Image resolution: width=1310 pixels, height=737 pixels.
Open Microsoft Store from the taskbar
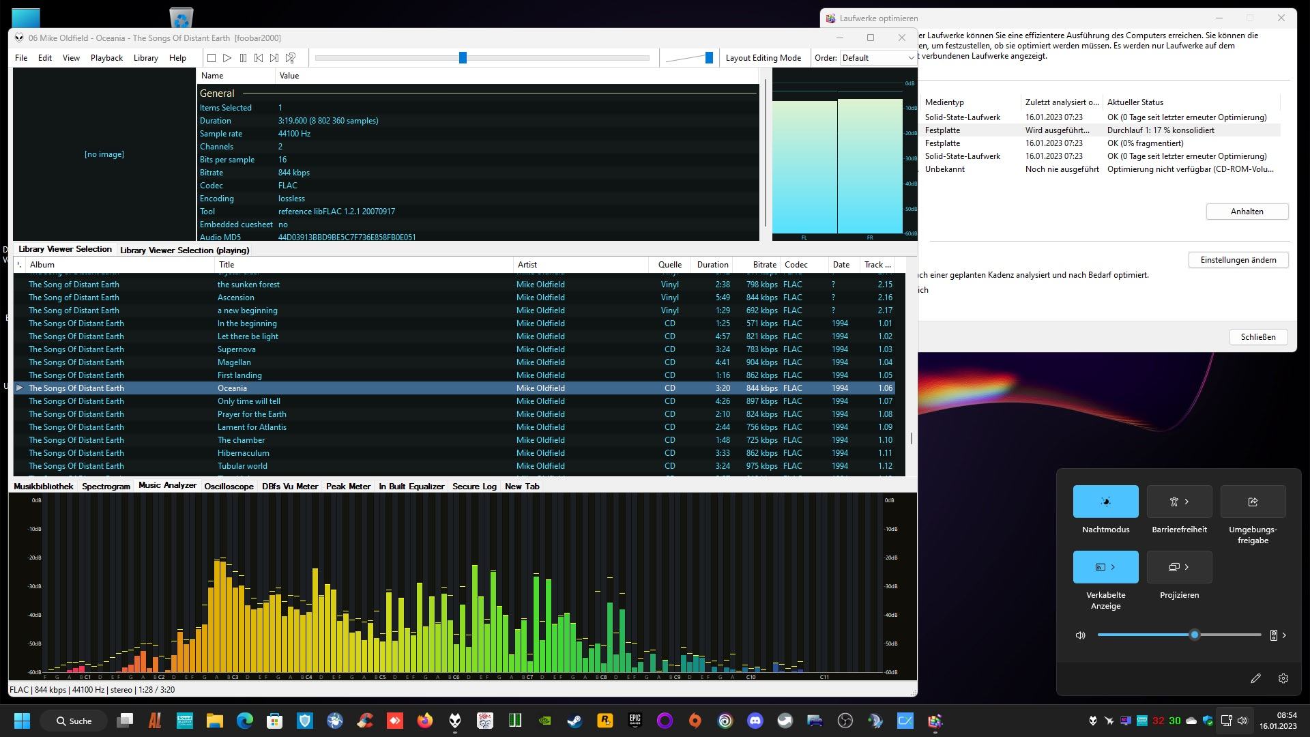click(275, 721)
